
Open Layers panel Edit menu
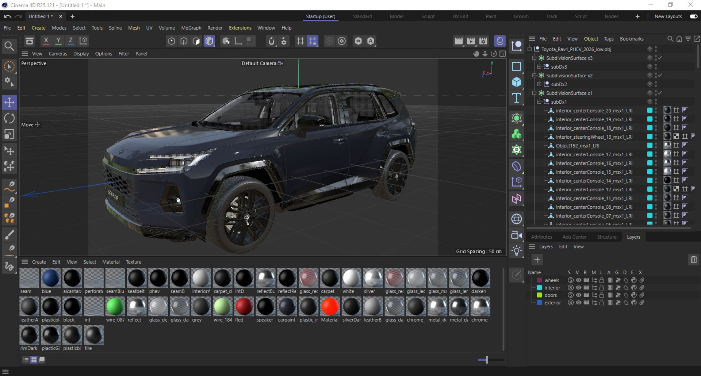point(563,247)
